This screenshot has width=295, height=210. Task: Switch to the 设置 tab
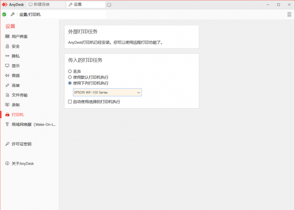86,5
